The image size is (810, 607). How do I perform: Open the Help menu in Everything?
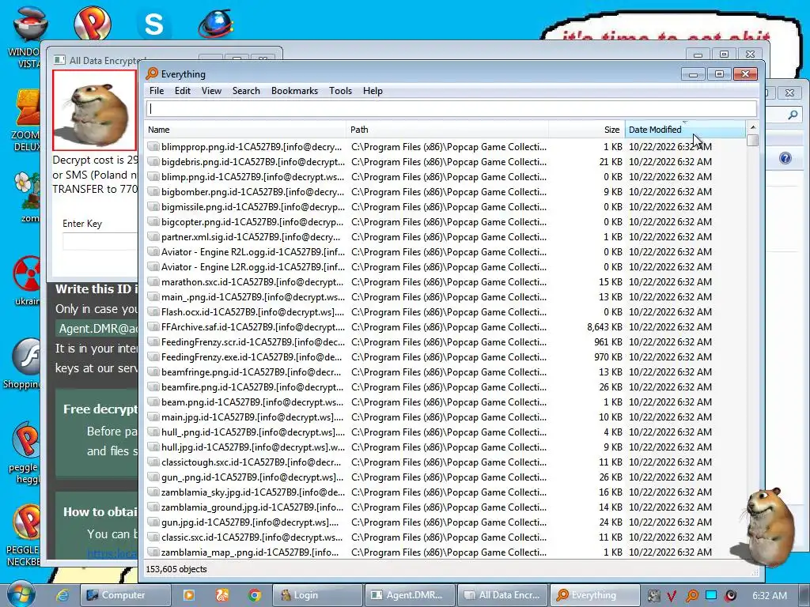[373, 91]
